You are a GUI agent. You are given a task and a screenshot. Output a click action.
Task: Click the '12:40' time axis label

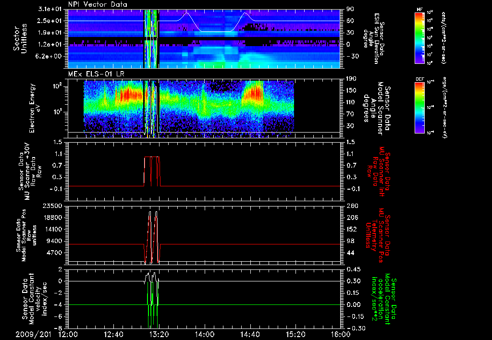point(113,335)
